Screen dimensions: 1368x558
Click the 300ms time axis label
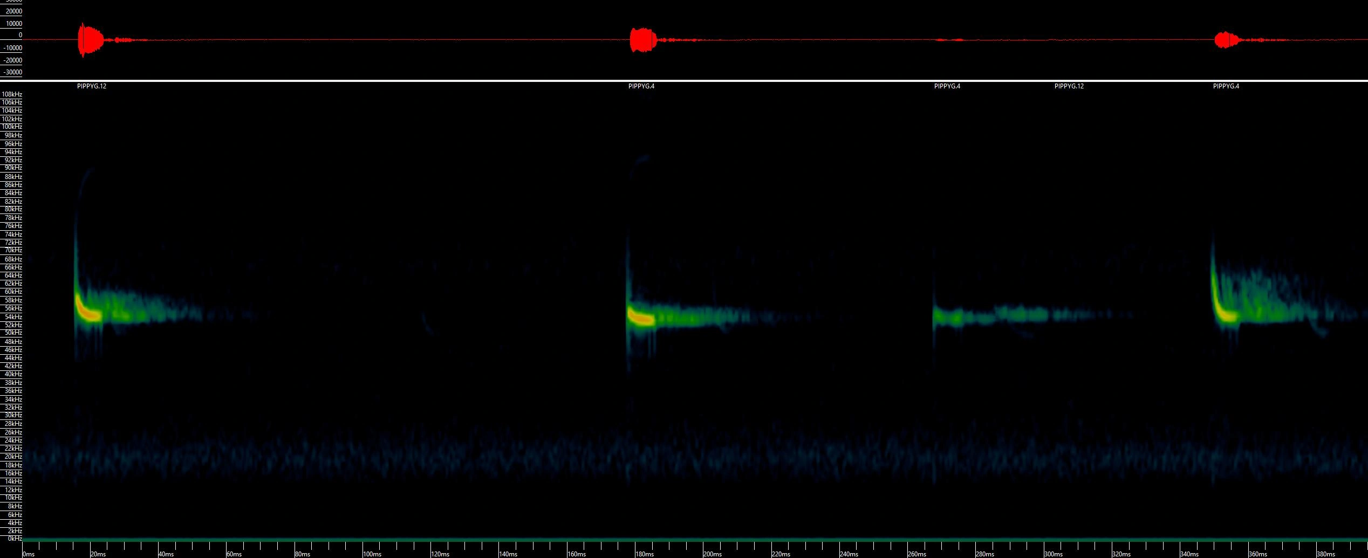point(1053,554)
